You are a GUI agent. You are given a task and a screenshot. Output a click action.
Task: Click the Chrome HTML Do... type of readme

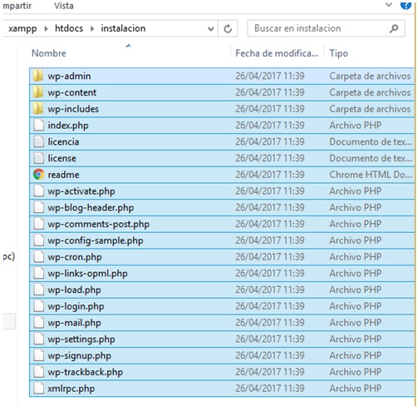point(370,175)
